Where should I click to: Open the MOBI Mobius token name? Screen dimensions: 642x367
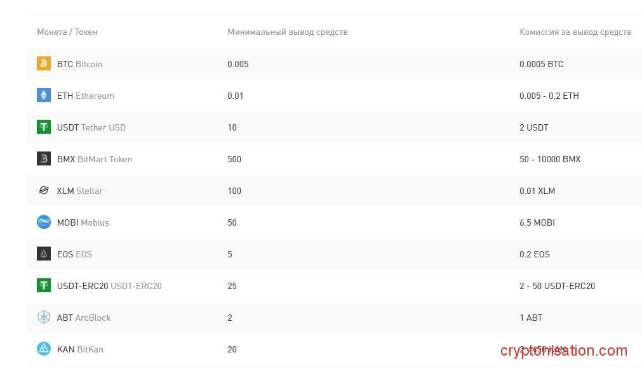click(83, 222)
